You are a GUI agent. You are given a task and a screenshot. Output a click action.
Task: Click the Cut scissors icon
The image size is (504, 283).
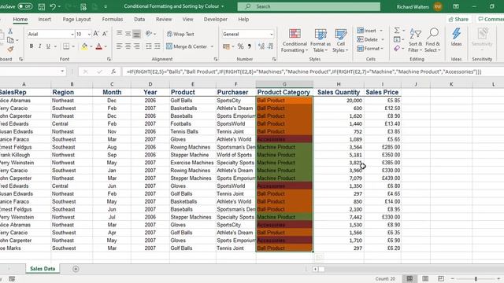tap(10, 31)
